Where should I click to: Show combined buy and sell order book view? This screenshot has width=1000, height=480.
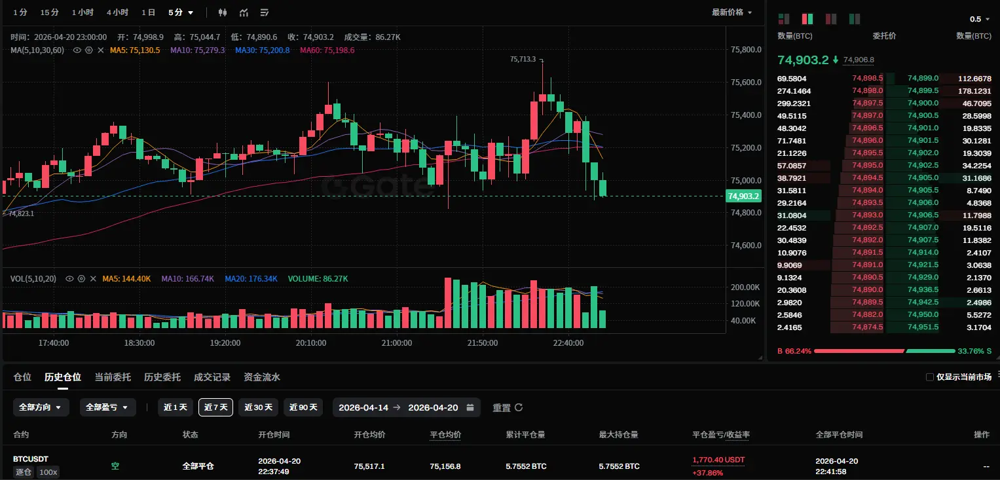click(x=784, y=19)
